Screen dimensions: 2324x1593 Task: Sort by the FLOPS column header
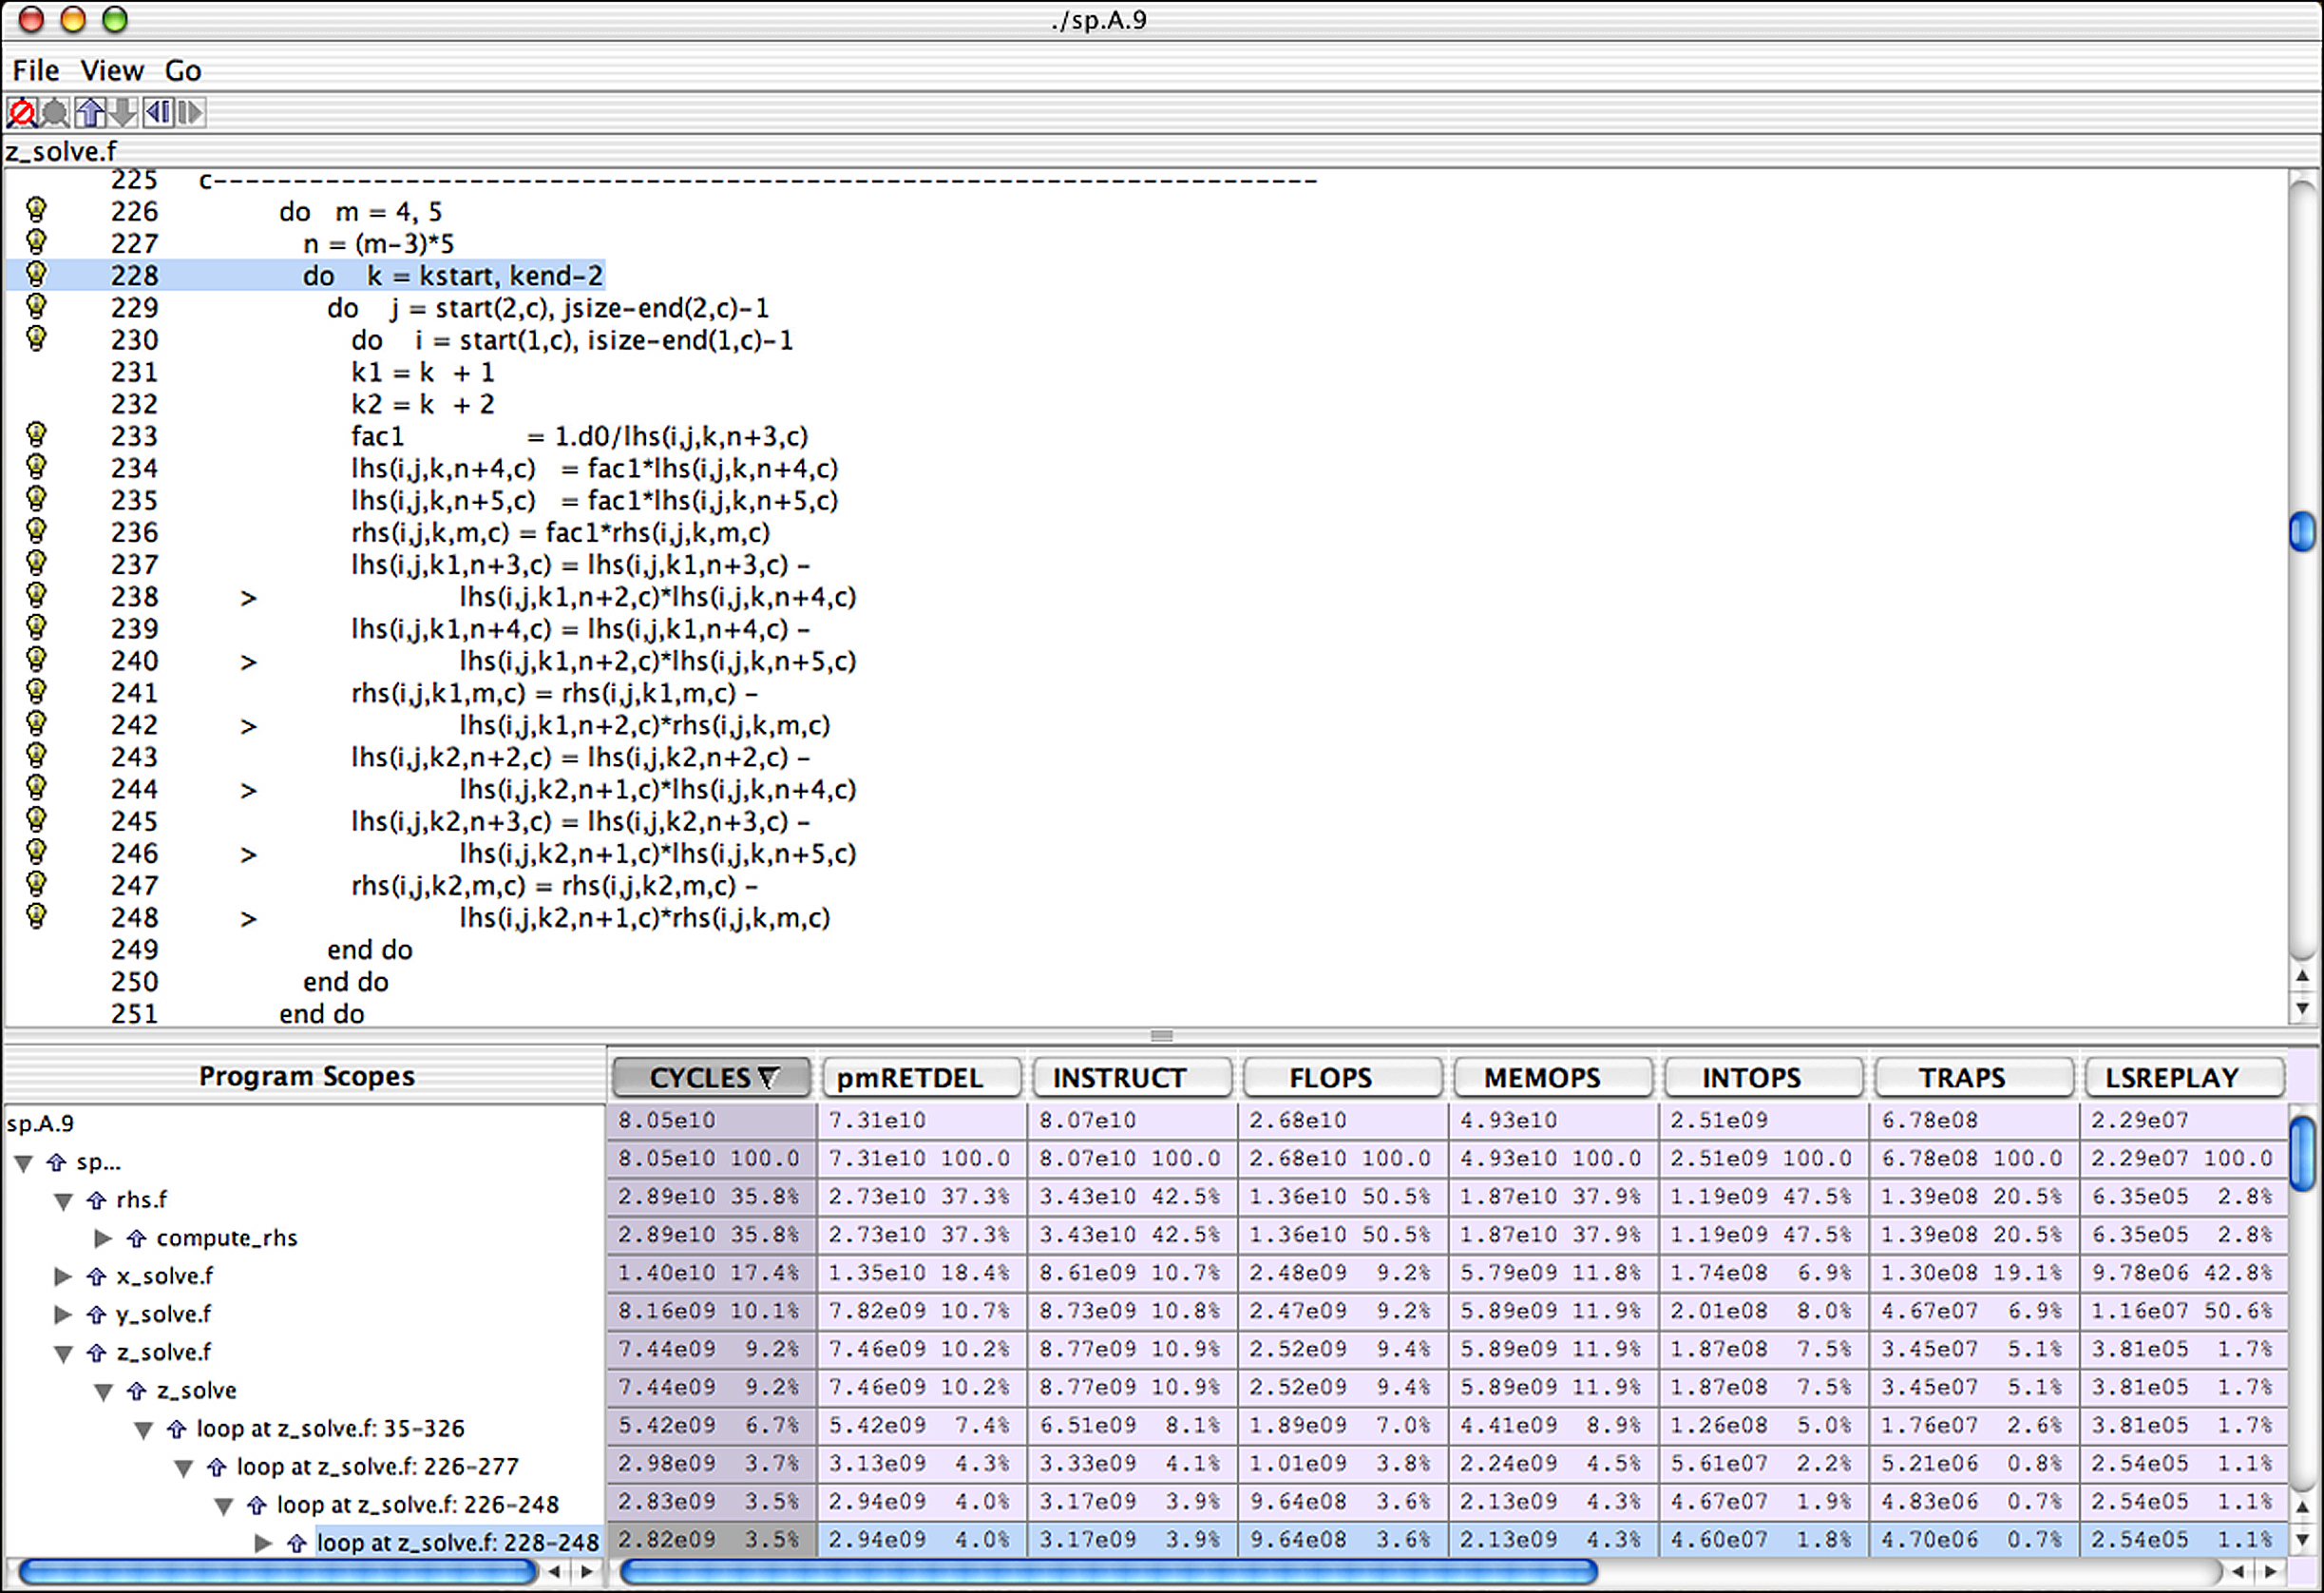(x=1330, y=1078)
